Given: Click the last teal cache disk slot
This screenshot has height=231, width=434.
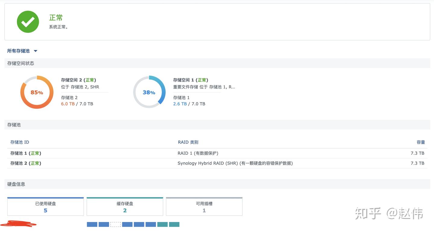Looking at the screenshot, I should click(x=174, y=224).
